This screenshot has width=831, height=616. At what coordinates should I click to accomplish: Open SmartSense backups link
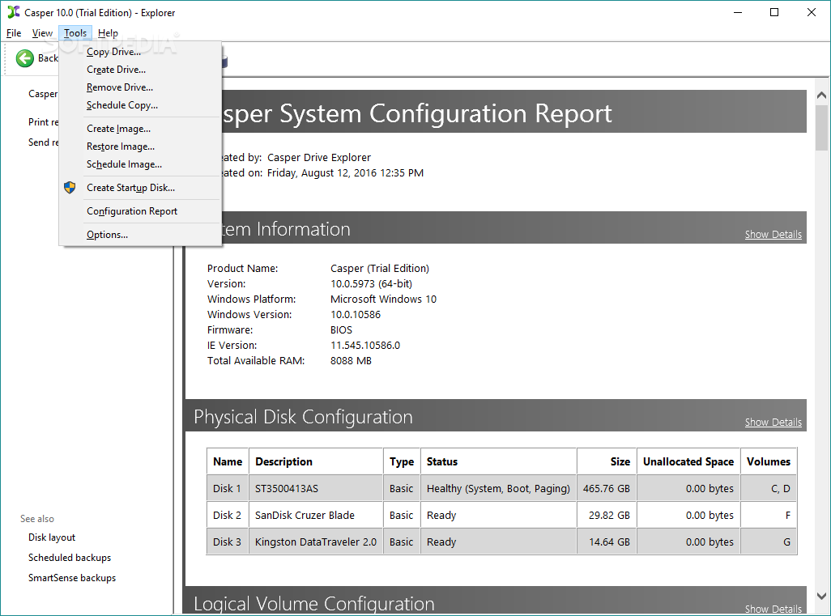(x=72, y=577)
